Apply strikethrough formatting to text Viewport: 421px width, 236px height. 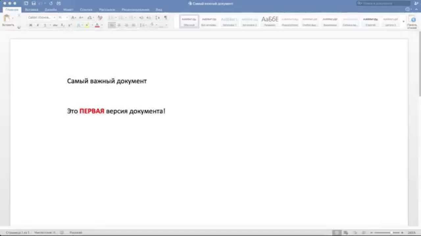point(55,25)
